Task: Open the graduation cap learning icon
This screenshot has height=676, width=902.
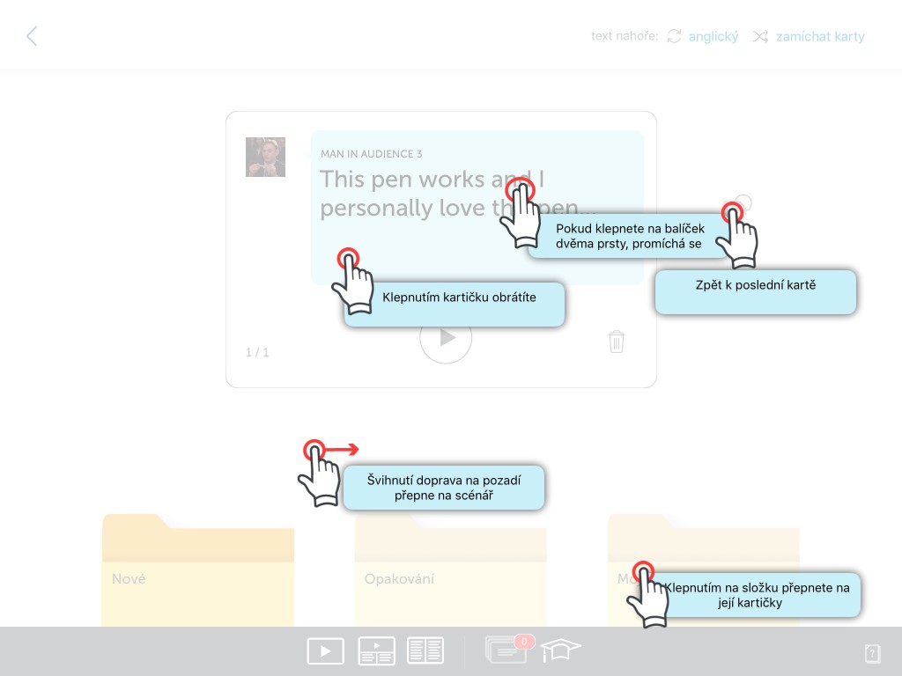Action: [x=559, y=650]
